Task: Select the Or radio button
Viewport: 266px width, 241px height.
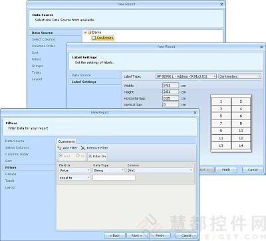Action: coord(78,156)
